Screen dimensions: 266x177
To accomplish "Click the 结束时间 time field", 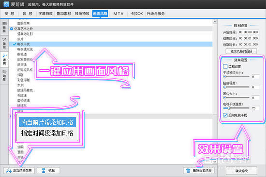I will [x=249, y=38].
